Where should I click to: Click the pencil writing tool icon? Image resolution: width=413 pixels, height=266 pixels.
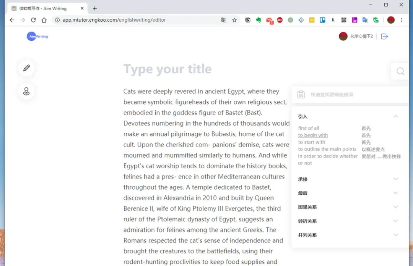26,68
